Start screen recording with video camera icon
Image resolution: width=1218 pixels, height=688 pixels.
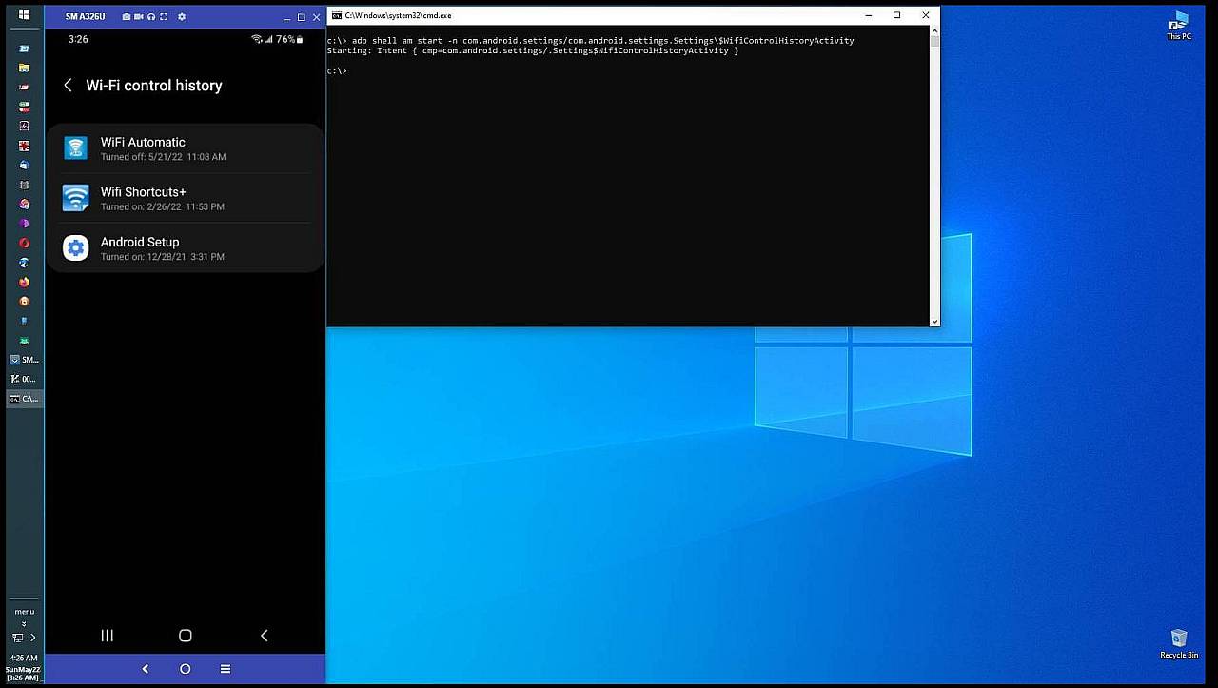pos(139,17)
